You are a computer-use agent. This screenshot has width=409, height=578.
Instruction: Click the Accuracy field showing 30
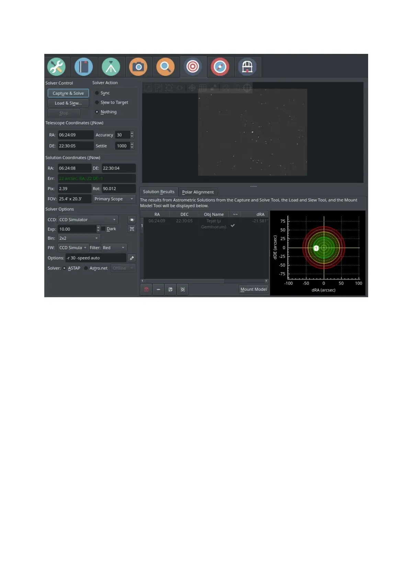[x=122, y=135]
